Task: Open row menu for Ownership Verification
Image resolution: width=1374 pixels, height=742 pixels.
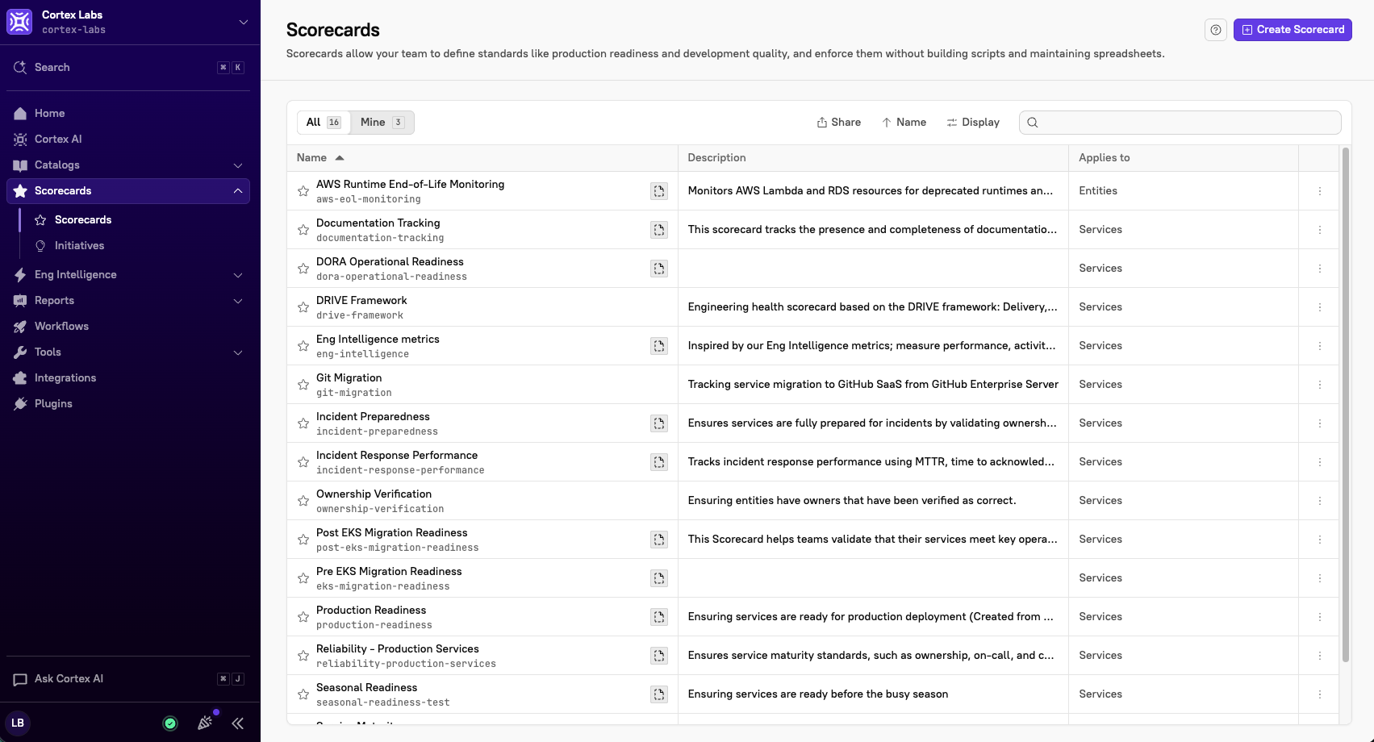Action: (x=1320, y=501)
